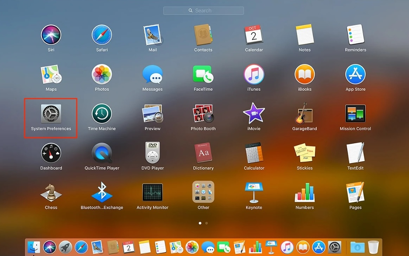Launch Time Machine

tap(102, 114)
